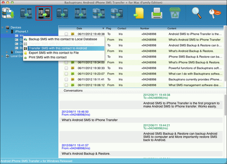Choose Transfer SMS with this contact to Android
Image resolution: width=227 pixels, height=164 pixels.
(x=64, y=48)
